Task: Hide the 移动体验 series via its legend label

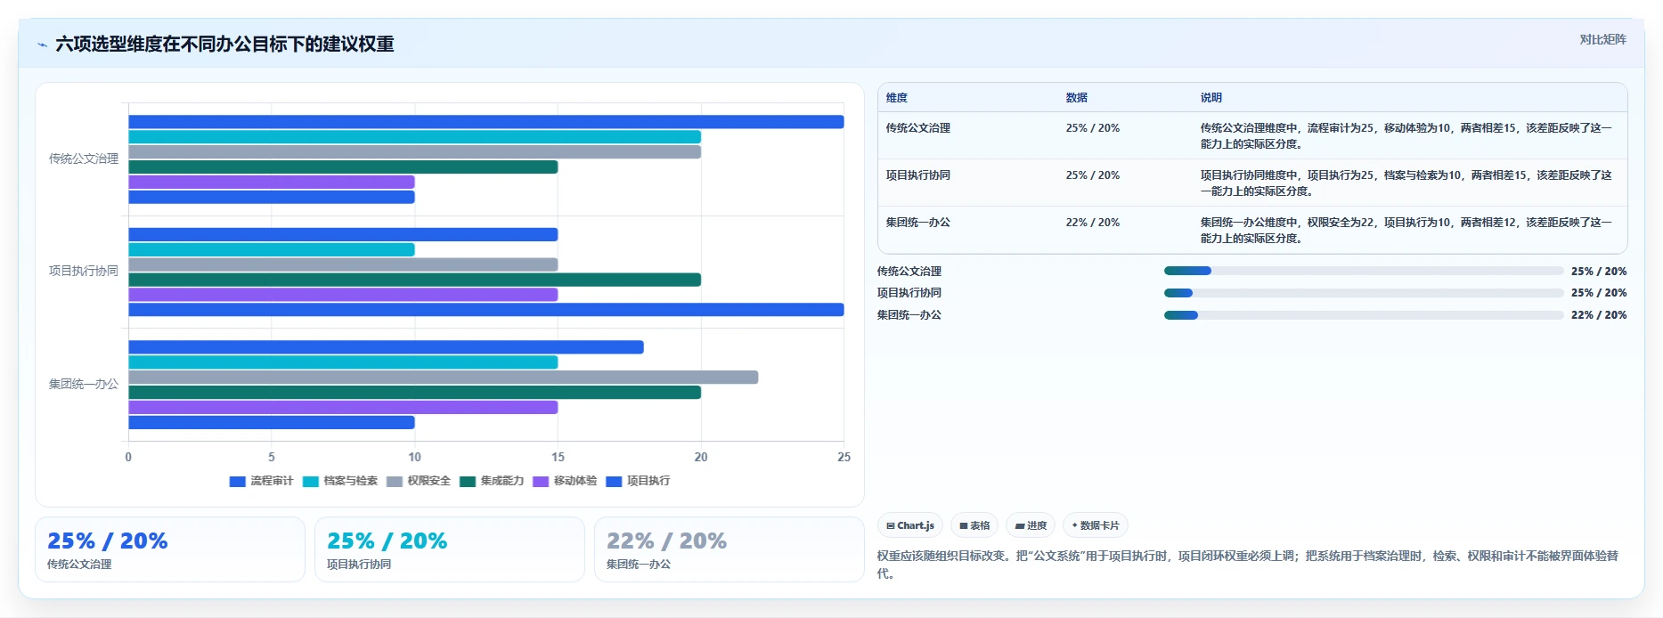Action: point(575,481)
